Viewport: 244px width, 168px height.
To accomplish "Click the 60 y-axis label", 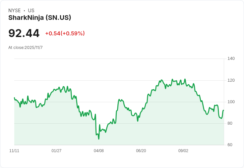I will (230, 145).
